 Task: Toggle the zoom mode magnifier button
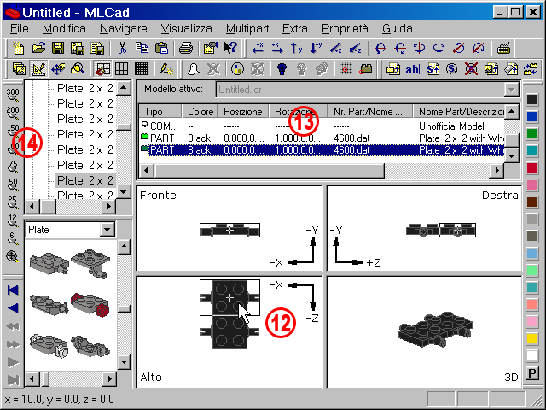[x=78, y=69]
